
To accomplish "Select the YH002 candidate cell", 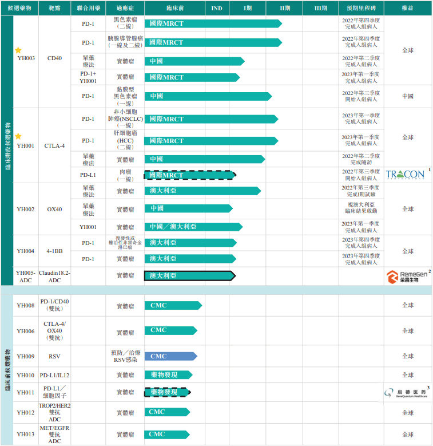I will pyautogui.click(x=26, y=210).
